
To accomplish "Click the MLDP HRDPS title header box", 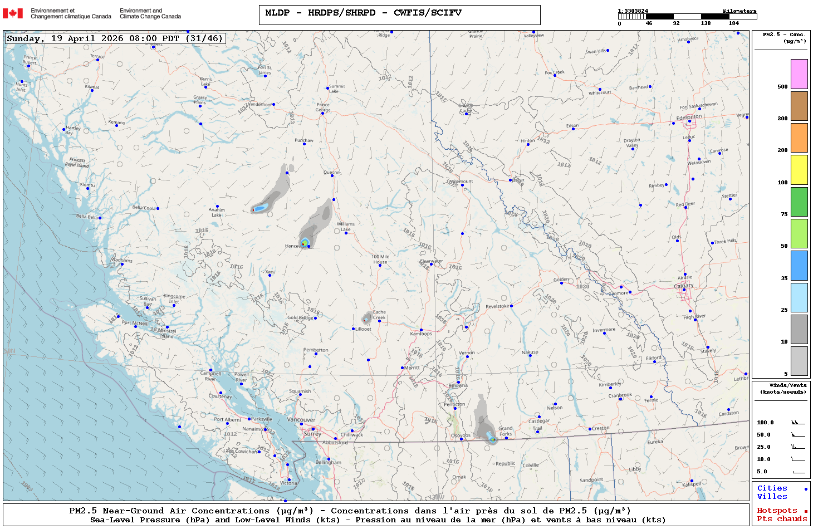I will click(x=399, y=15).
